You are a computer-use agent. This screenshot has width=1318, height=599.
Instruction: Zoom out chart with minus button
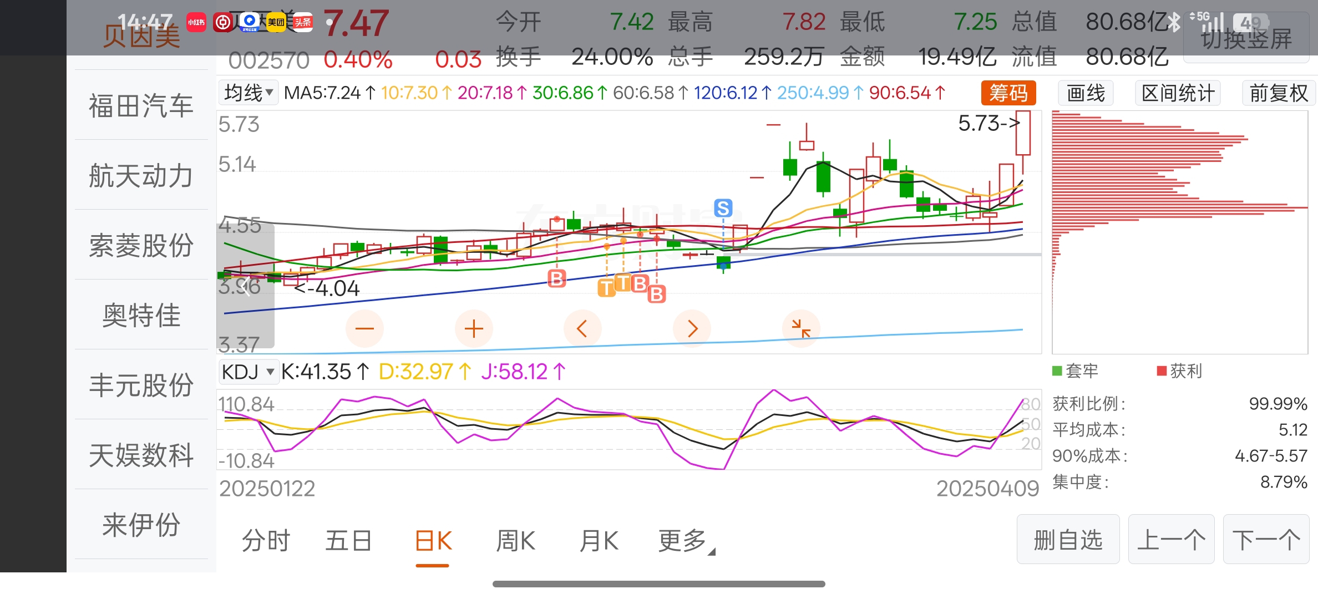[364, 329]
